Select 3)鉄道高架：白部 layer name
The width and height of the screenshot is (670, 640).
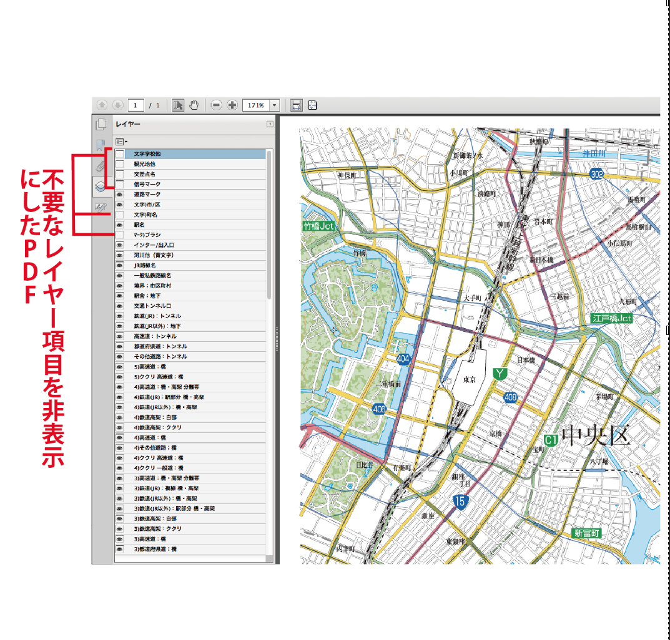pyautogui.click(x=155, y=519)
